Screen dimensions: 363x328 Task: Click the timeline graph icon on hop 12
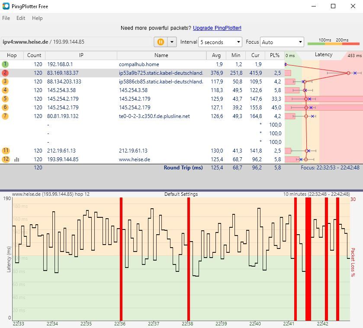[x=17, y=159]
